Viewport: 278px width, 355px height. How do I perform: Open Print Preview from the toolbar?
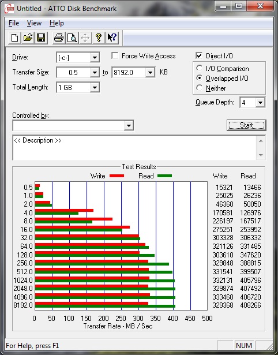coord(72,38)
